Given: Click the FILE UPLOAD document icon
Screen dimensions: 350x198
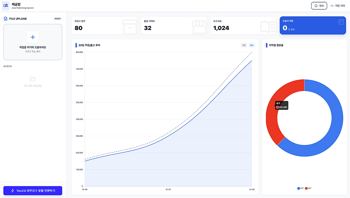Looking at the screenshot, I should [x=5, y=19].
